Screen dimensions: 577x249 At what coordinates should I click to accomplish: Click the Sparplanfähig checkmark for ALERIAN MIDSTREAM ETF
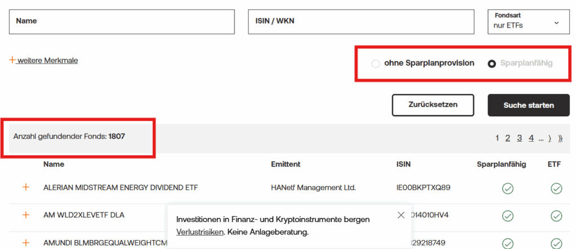click(508, 188)
